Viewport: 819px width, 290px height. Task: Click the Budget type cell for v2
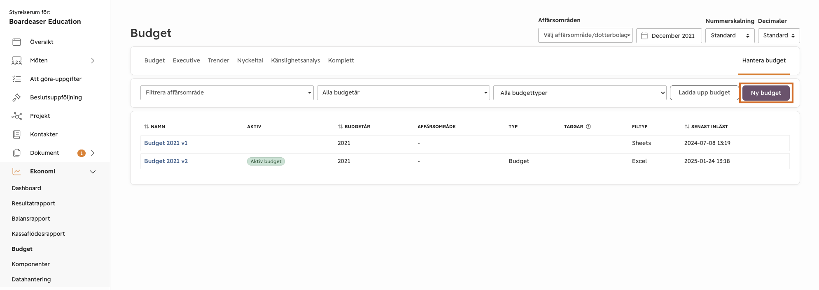coord(518,161)
